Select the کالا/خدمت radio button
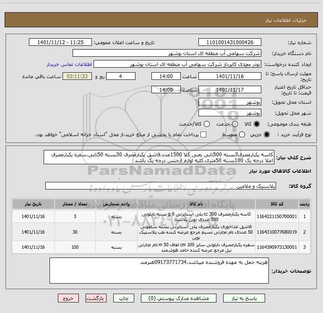 (207, 124)
